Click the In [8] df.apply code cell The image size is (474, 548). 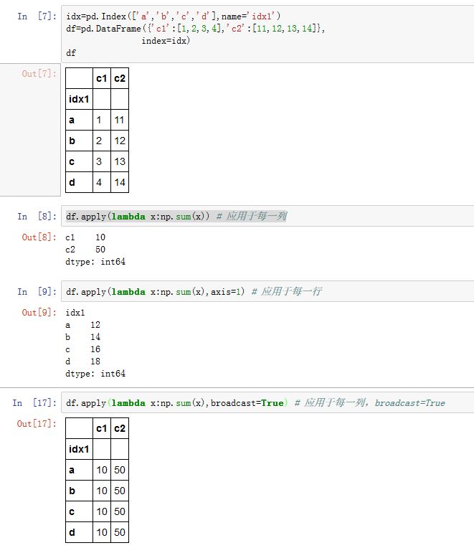click(265, 216)
